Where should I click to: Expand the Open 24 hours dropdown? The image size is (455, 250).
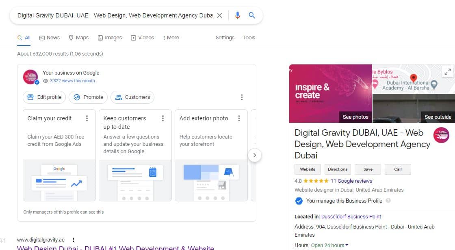329,246
